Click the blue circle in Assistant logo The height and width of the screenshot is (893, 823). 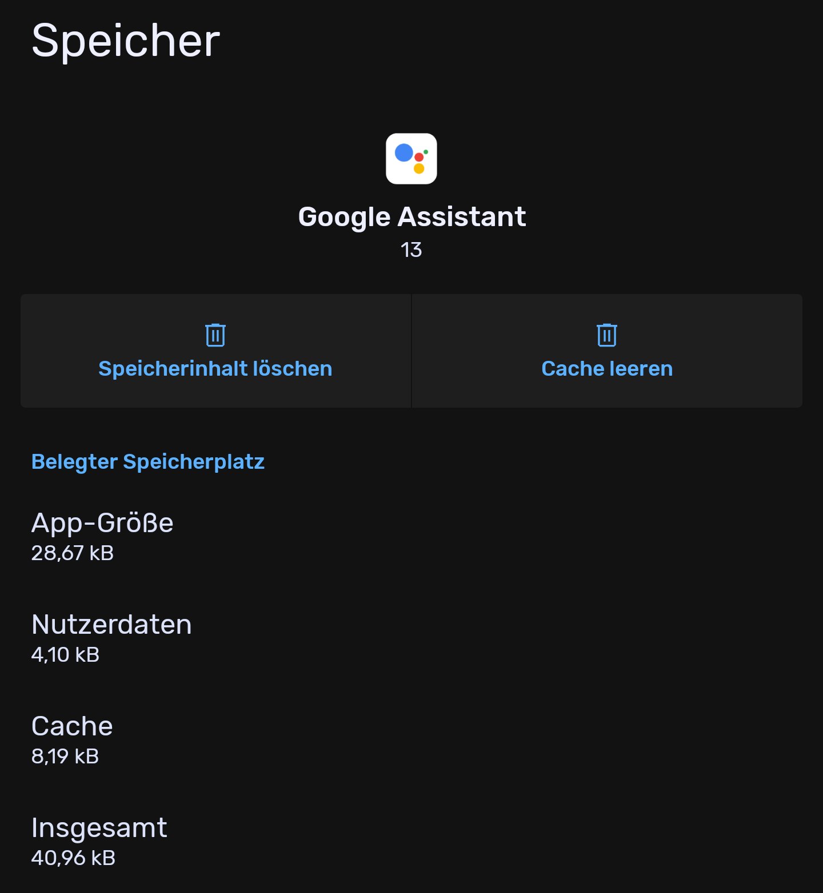click(404, 152)
